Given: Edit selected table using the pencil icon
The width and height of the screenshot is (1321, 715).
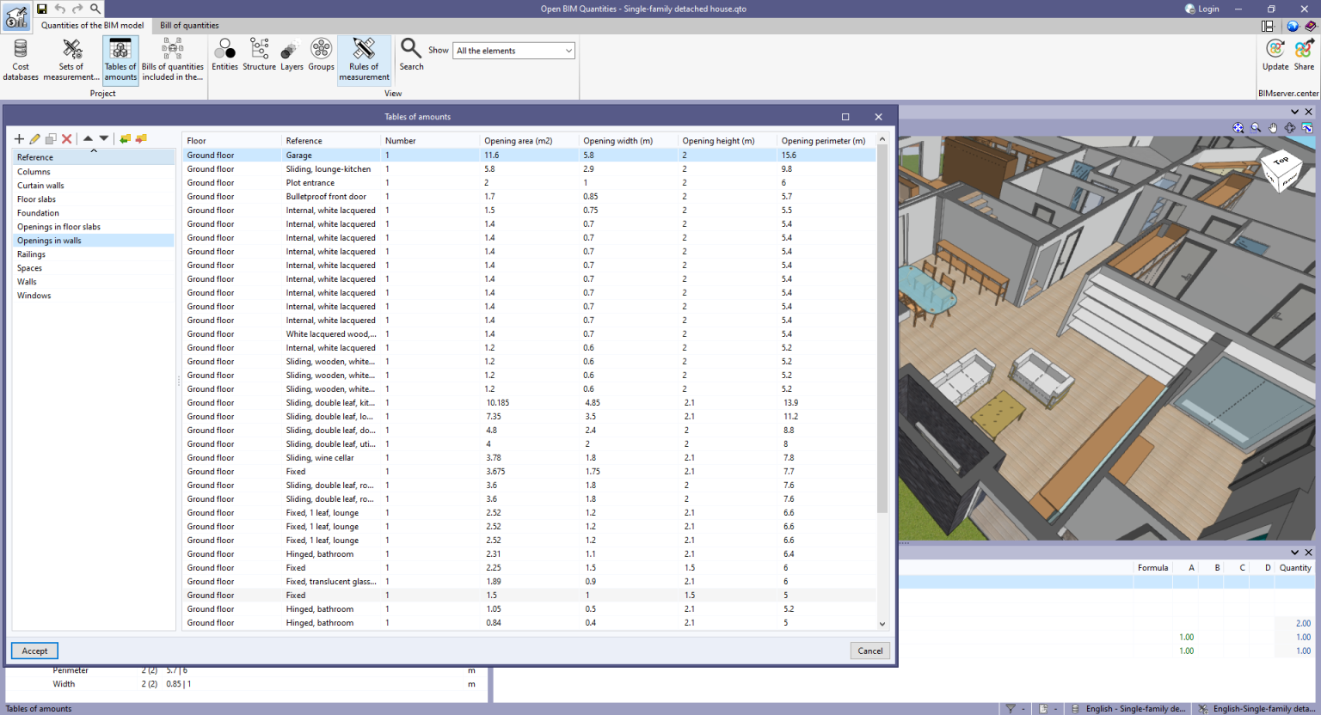Looking at the screenshot, I should (35, 138).
